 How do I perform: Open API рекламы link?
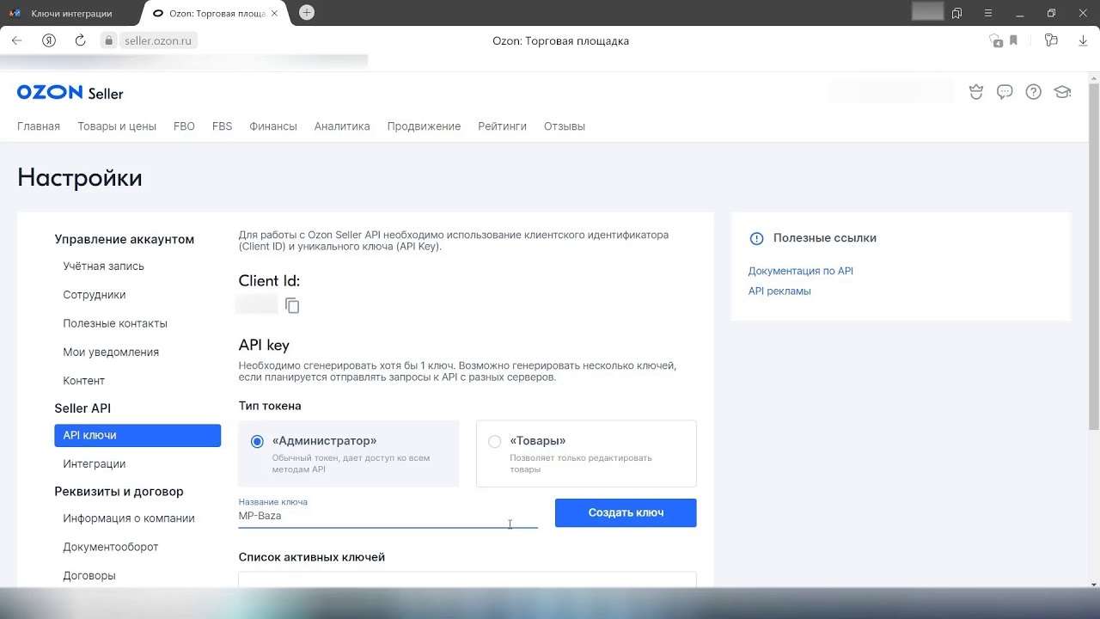[x=779, y=291]
